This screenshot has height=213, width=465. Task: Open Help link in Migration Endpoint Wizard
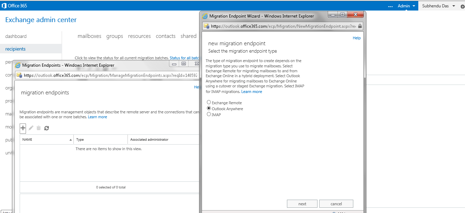point(356,38)
